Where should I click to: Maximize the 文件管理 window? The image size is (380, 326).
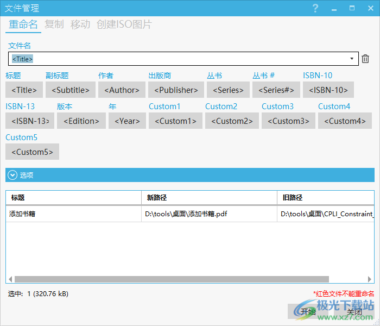(x=352, y=8)
